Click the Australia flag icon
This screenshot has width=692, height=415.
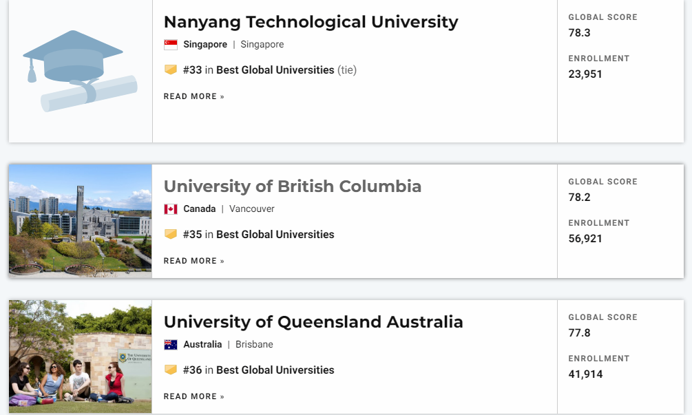click(170, 344)
